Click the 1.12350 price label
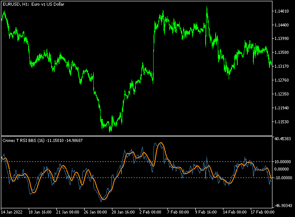Viewport: 295px width, 217px height. 282,94
